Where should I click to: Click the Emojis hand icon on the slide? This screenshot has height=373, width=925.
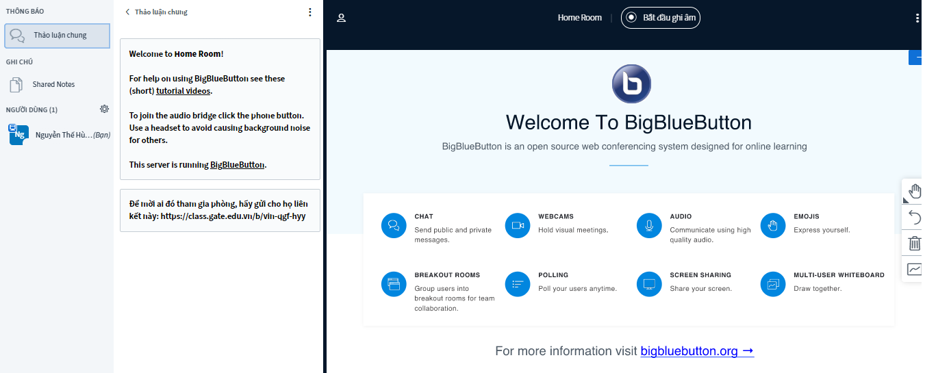773,226
